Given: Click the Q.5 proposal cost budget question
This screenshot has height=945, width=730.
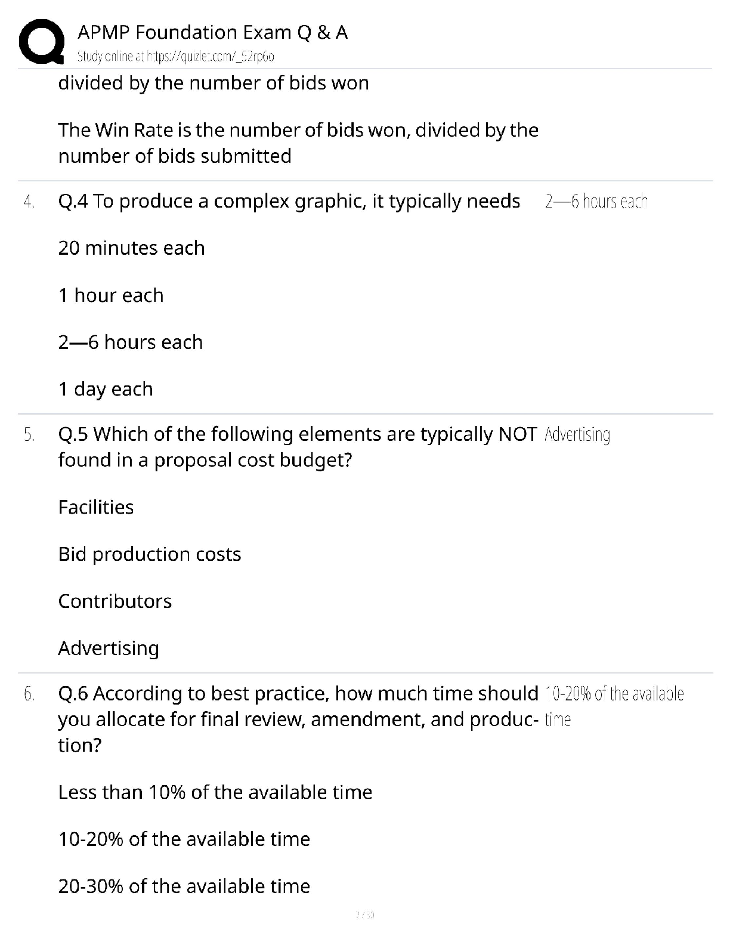Looking at the screenshot, I should pyautogui.click(x=298, y=447).
